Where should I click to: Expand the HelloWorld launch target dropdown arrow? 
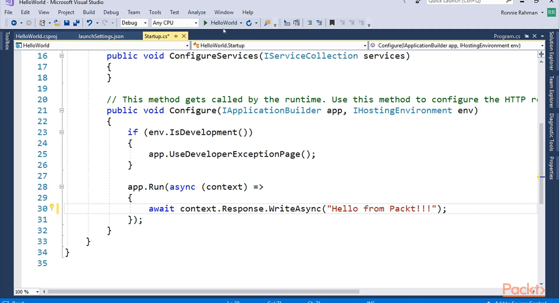click(241, 23)
